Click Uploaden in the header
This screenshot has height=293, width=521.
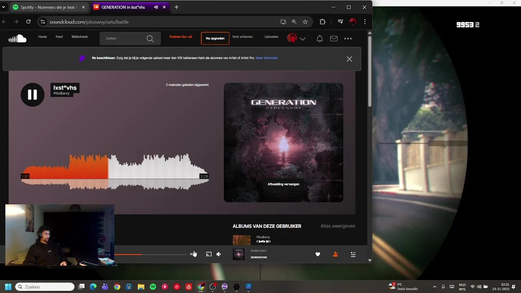(271, 37)
